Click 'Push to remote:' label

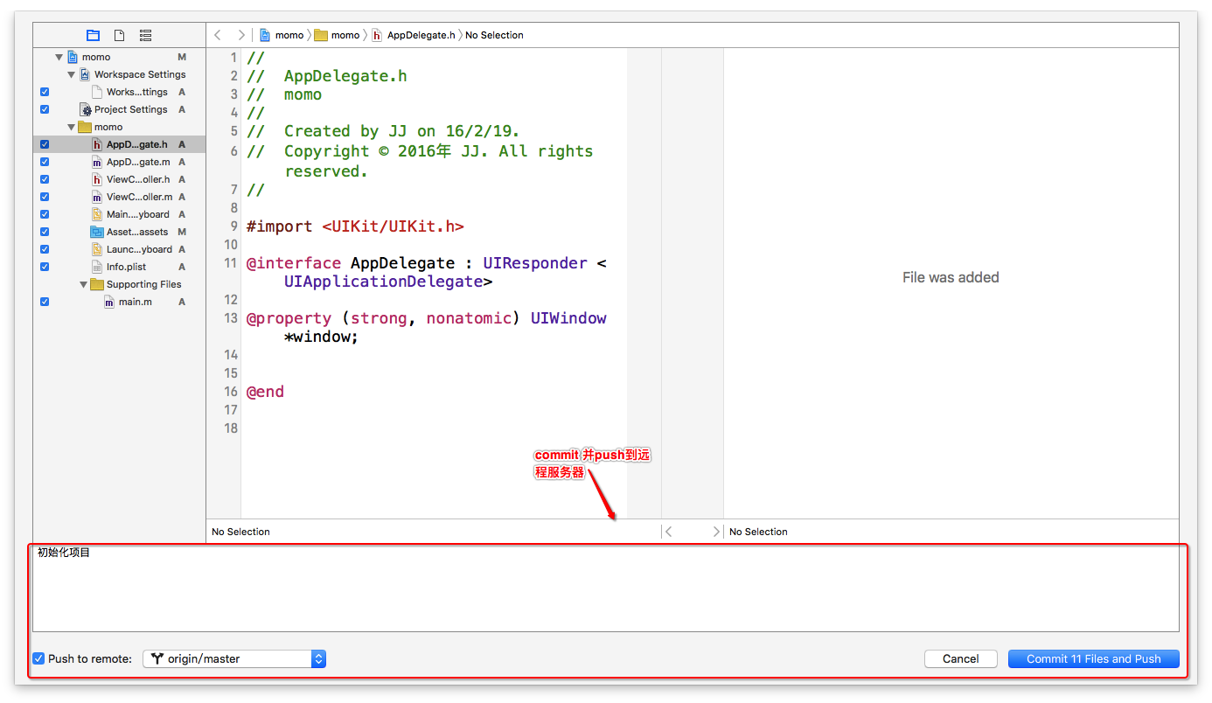(x=90, y=658)
